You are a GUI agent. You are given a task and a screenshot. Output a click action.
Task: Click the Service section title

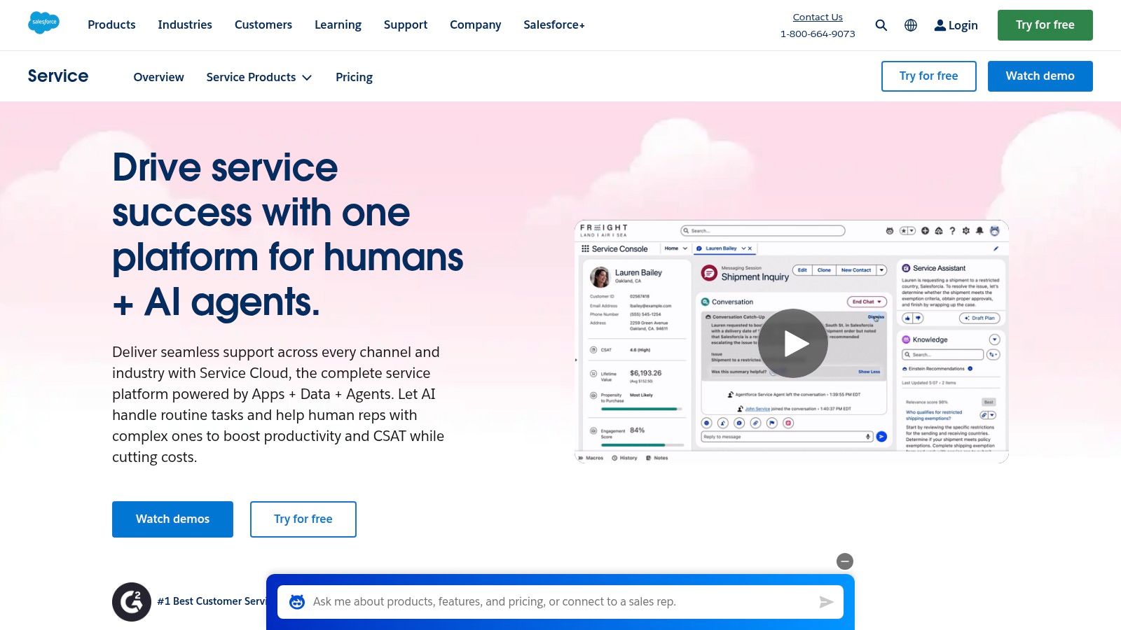[58, 76]
